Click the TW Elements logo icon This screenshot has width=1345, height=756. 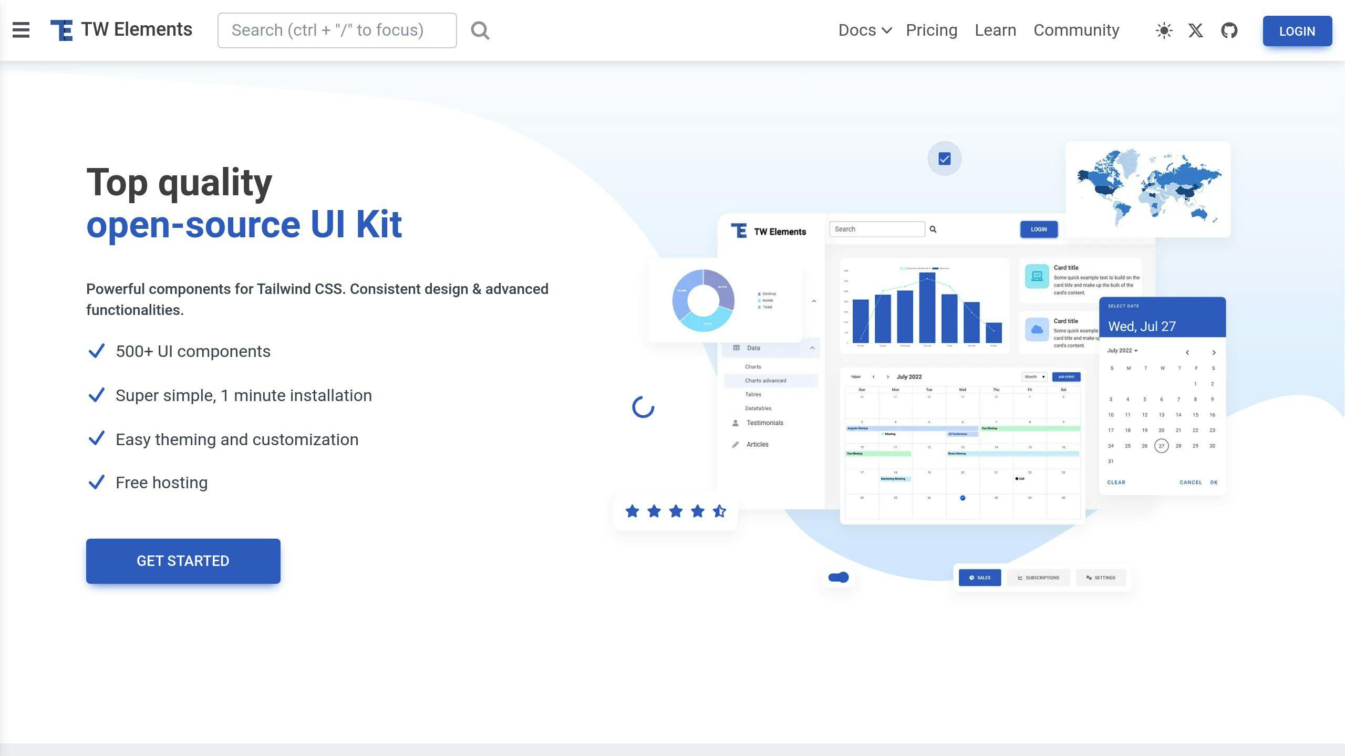pyautogui.click(x=61, y=30)
